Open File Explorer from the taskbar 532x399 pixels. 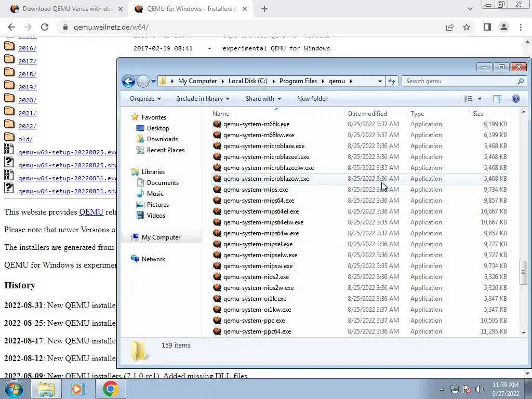[46, 389]
